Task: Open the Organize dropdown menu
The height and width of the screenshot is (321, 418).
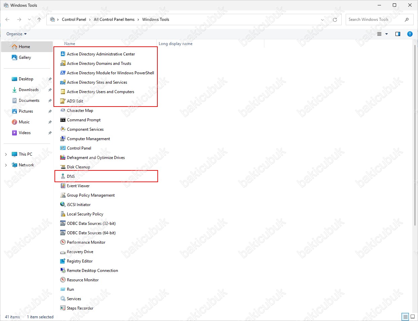Action: coord(16,34)
